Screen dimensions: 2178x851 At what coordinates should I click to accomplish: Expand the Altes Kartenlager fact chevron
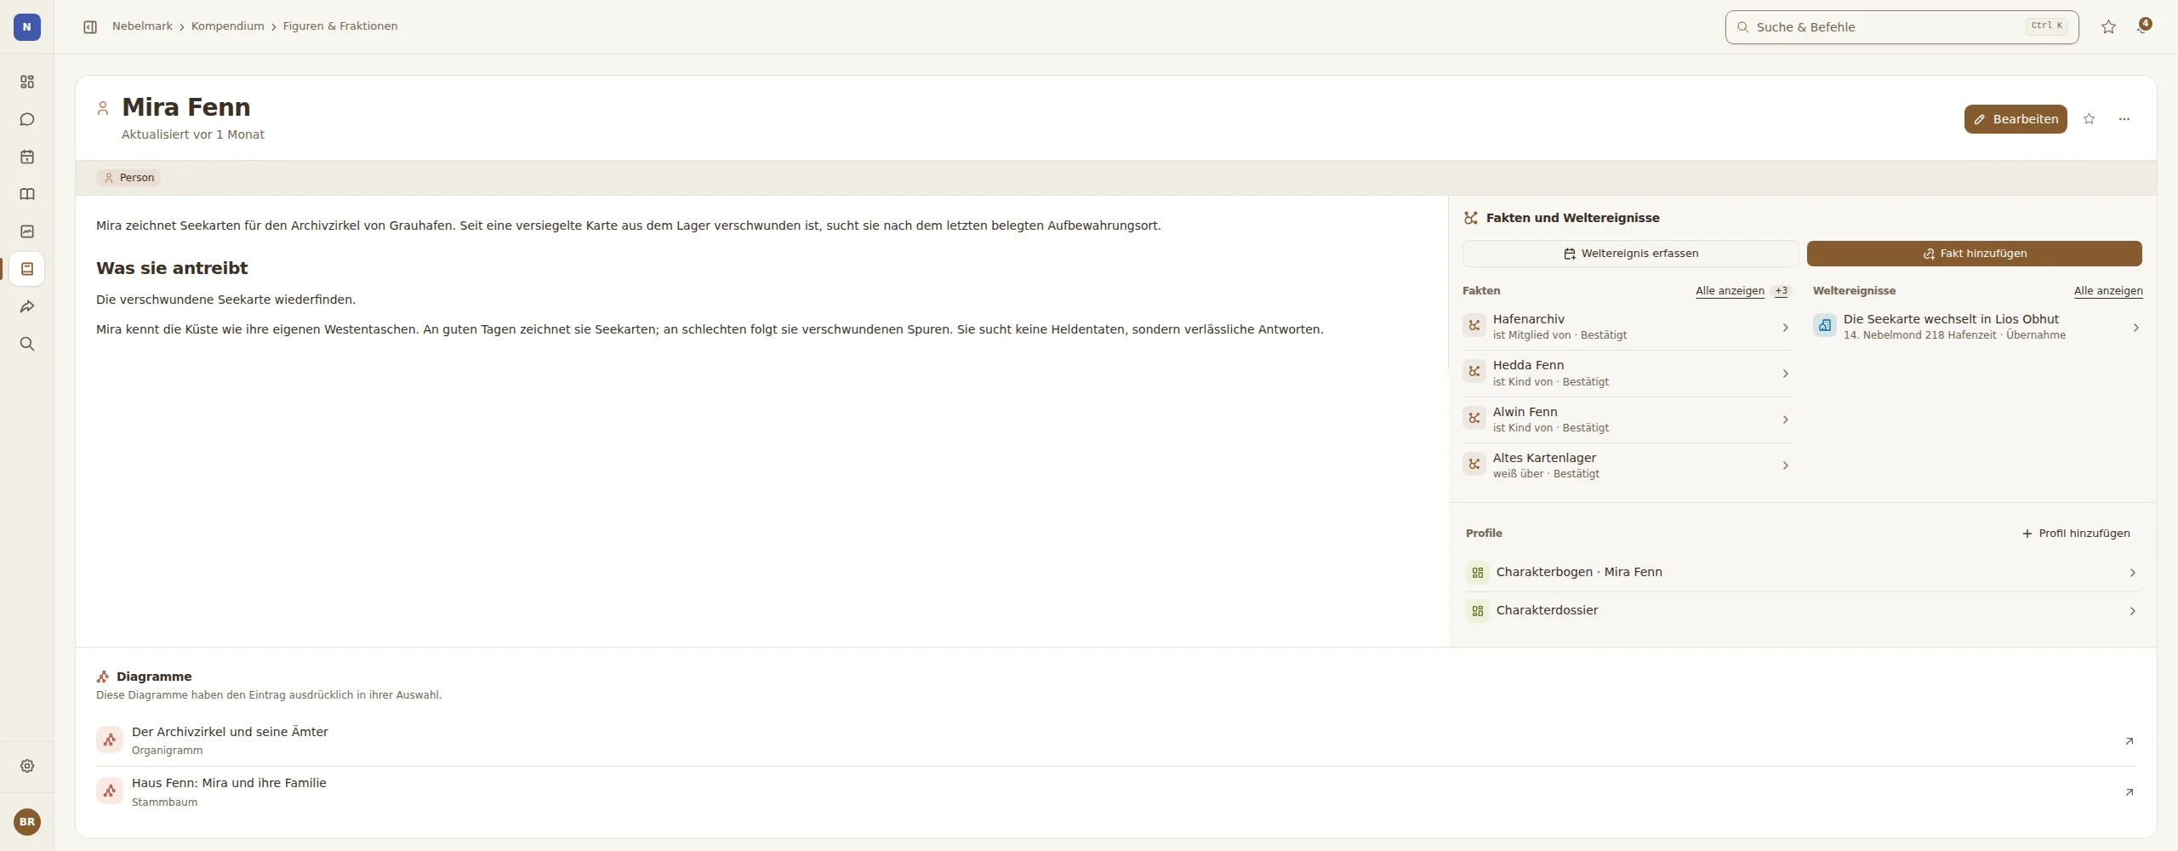(1785, 465)
